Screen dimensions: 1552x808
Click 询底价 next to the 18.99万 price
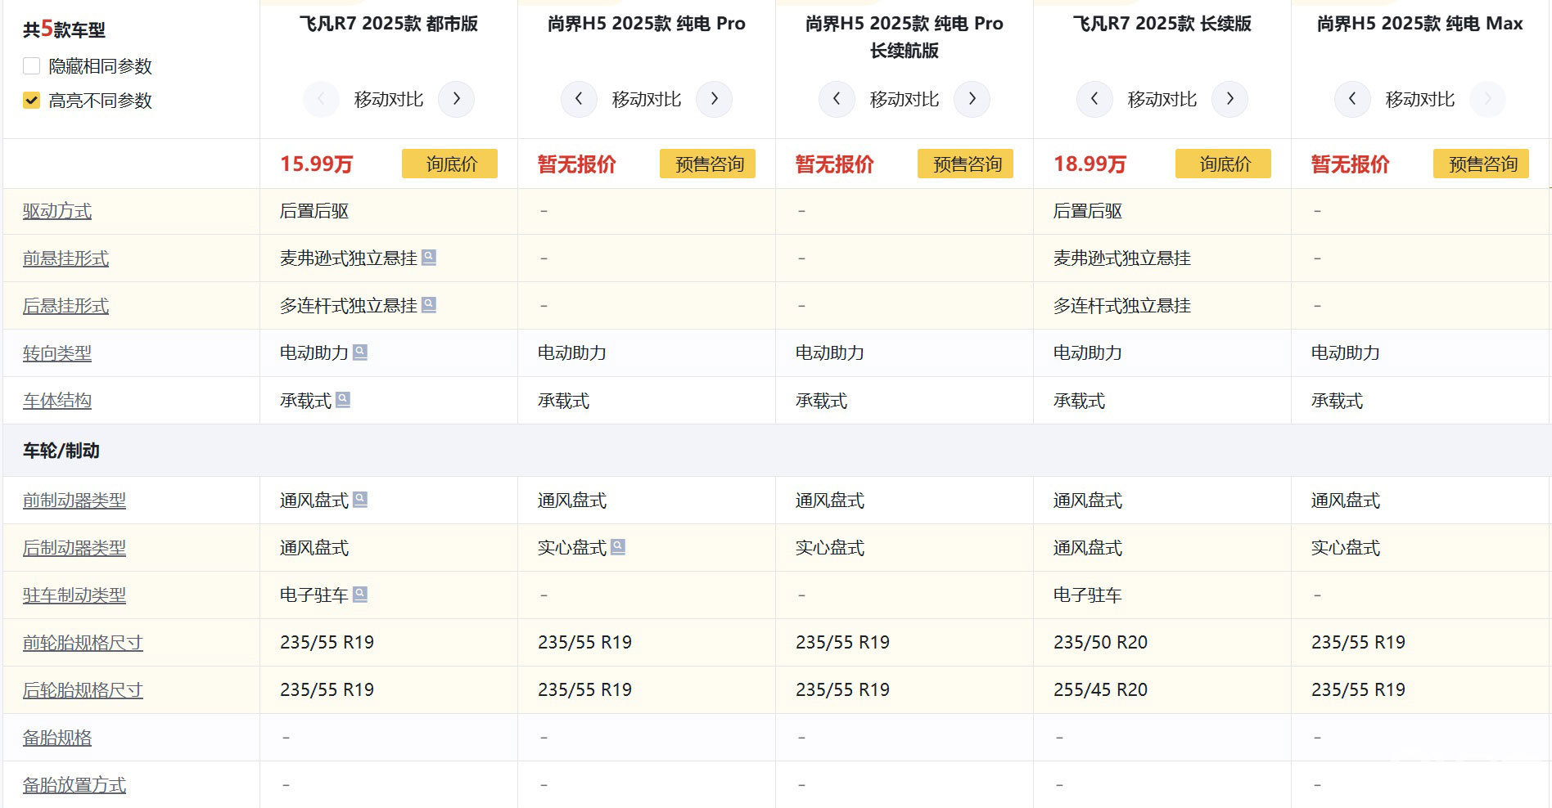1223,164
